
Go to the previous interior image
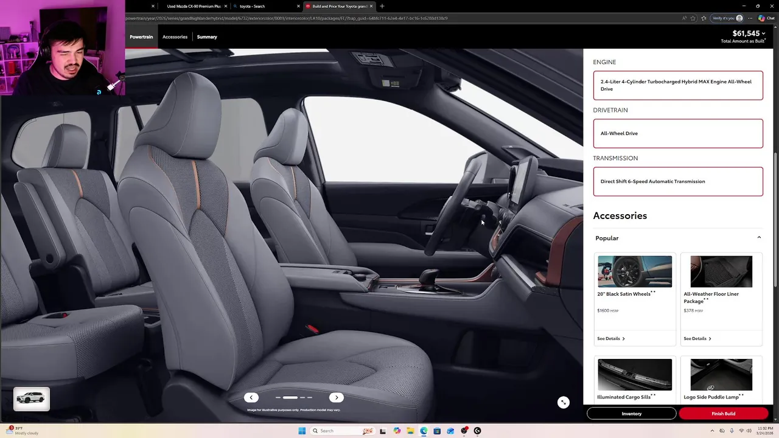pos(251,397)
